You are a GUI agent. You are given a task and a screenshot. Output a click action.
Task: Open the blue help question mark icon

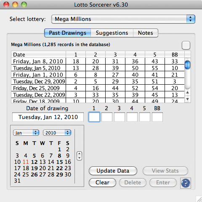point(186,183)
